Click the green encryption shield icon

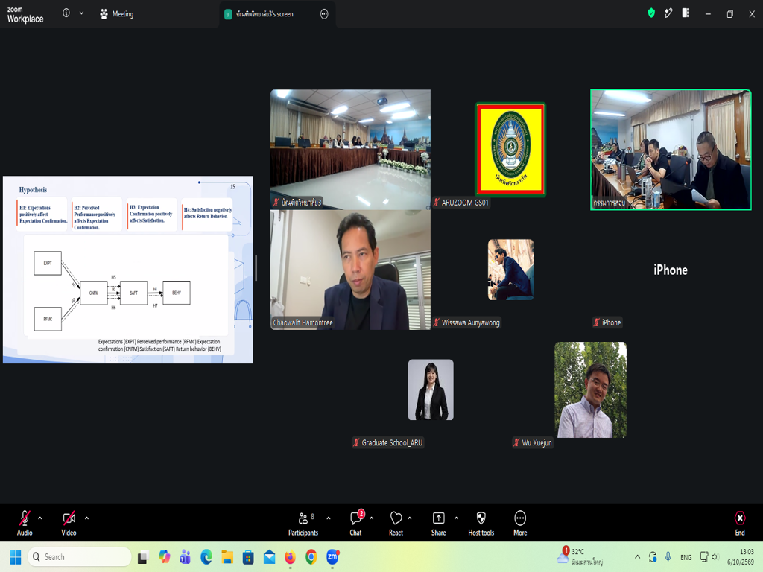pyautogui.click(x=651, y=13)
